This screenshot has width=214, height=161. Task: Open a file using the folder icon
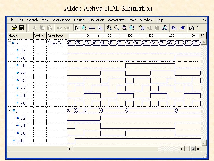pos(14,28)
